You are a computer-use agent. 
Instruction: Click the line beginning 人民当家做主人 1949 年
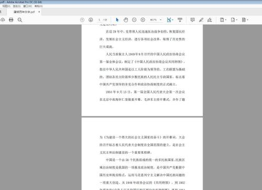click(x=145, y=54)
